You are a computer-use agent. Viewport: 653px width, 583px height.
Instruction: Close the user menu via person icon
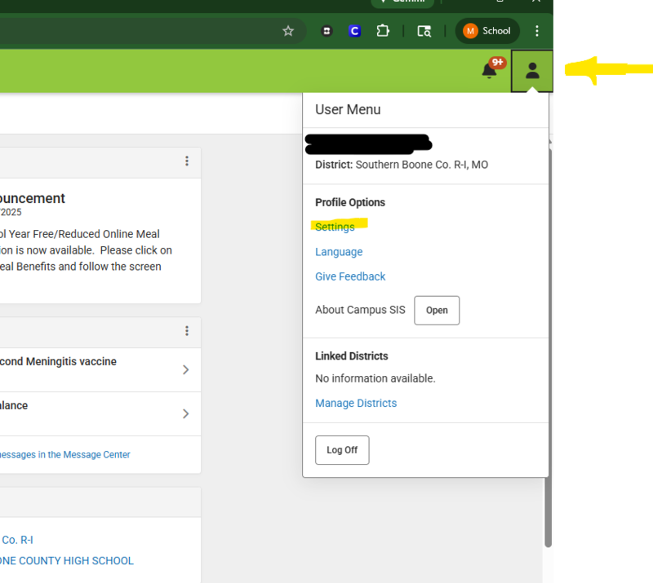coord(532,71)
